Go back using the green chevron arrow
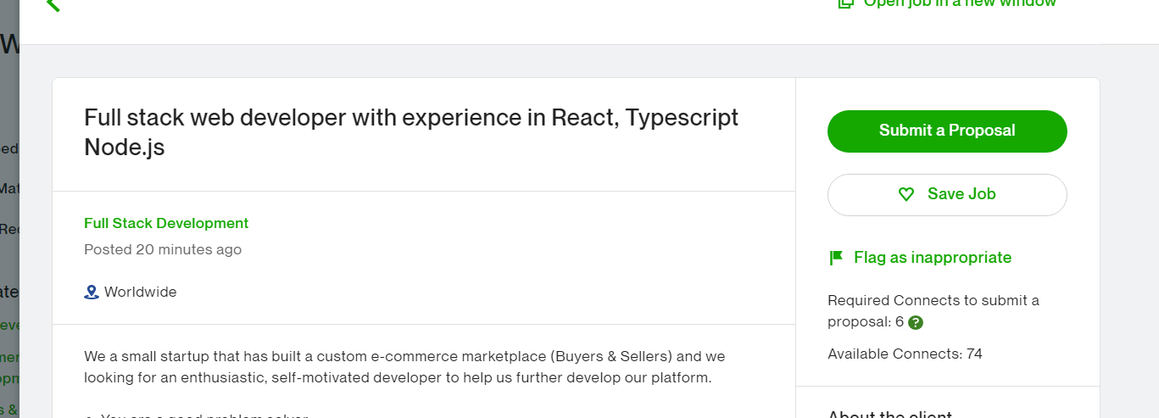Image resolution: width=1159 pixels, height=418 pixels. pyautogui.click(x=53, y=4)
